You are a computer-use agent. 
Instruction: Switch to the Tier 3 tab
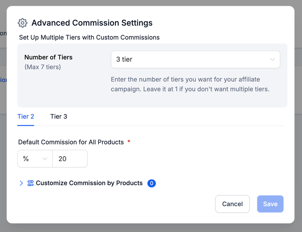[59, 116]
